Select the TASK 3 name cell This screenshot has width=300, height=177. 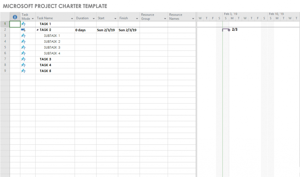(55, 59)
